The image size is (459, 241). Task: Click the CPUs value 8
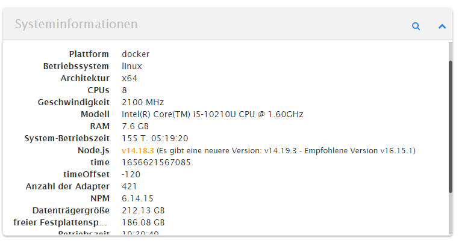pos(125,90)
